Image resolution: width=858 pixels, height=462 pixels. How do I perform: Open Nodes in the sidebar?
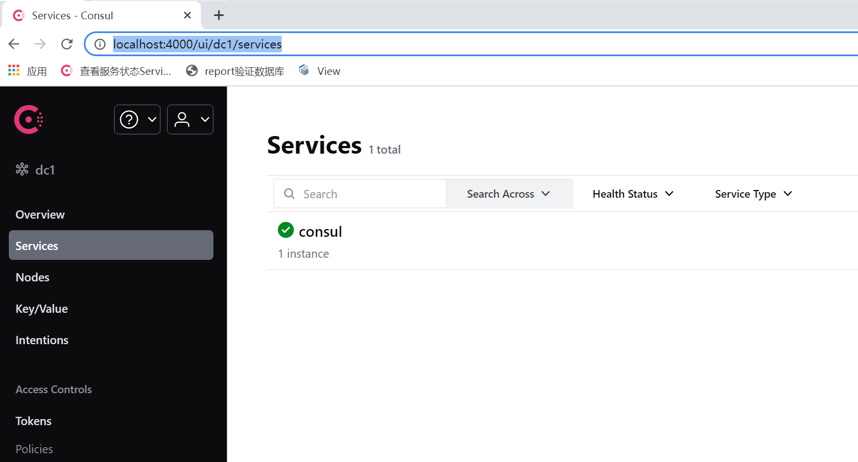point(33,278)
